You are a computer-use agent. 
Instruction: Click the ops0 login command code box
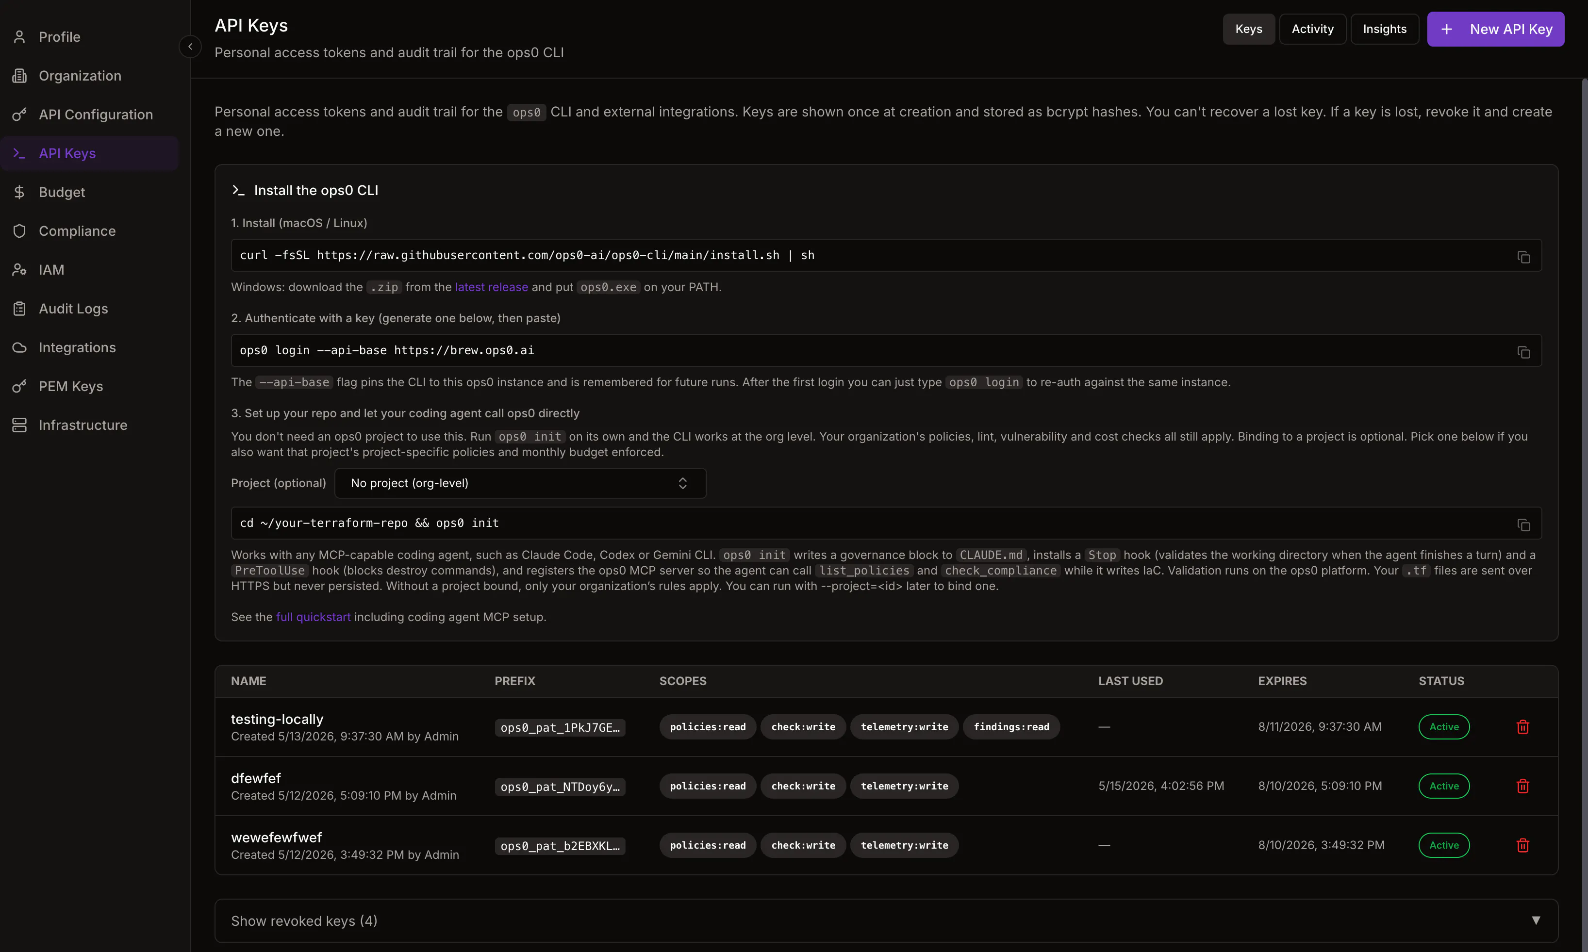886,350
